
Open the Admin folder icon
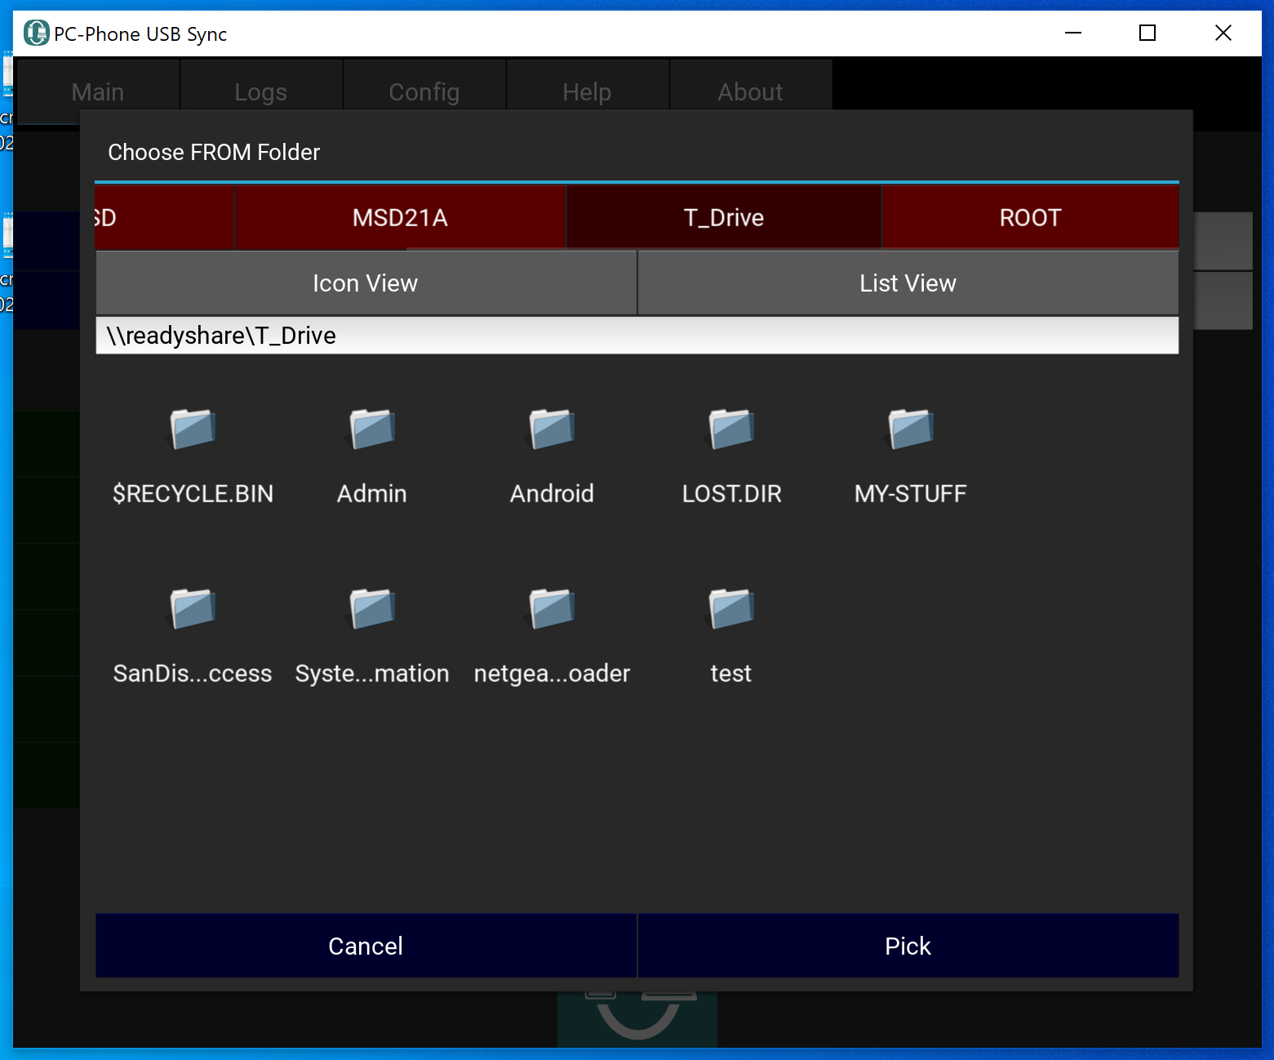[372, 430]
